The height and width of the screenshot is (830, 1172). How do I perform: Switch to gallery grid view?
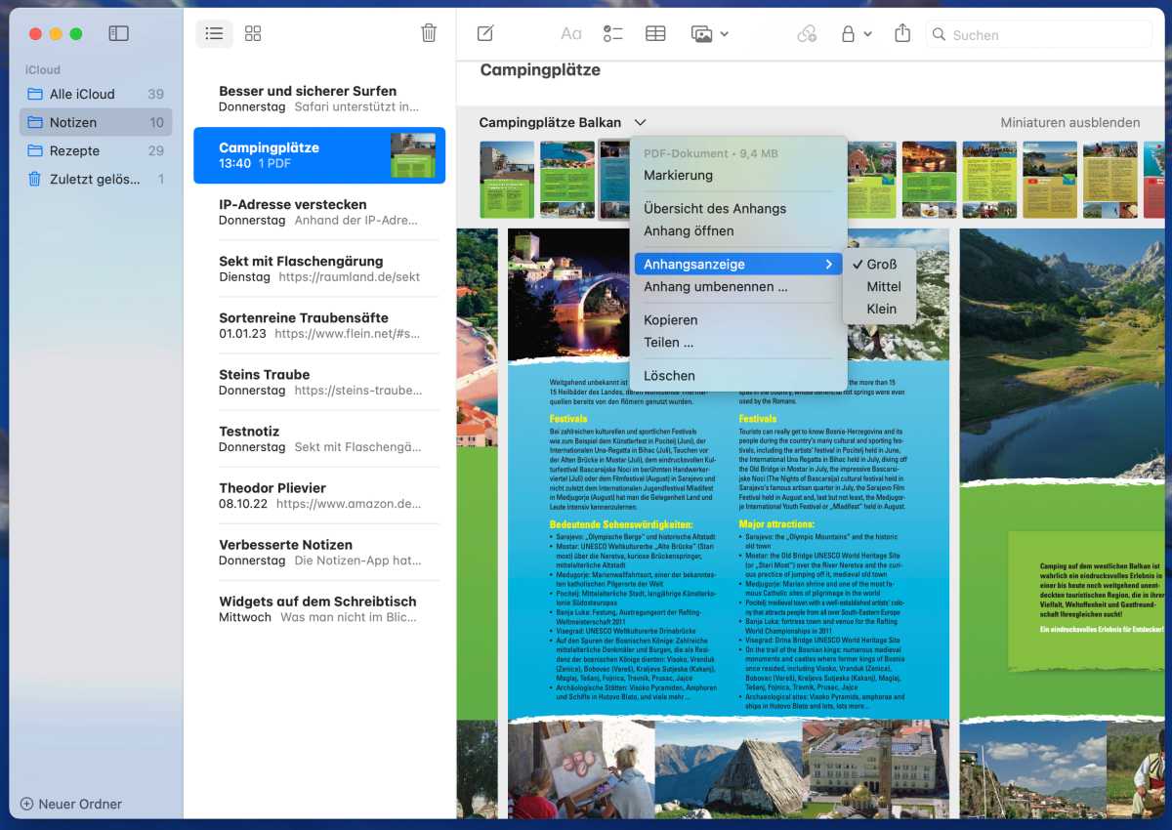click(253, 34)
